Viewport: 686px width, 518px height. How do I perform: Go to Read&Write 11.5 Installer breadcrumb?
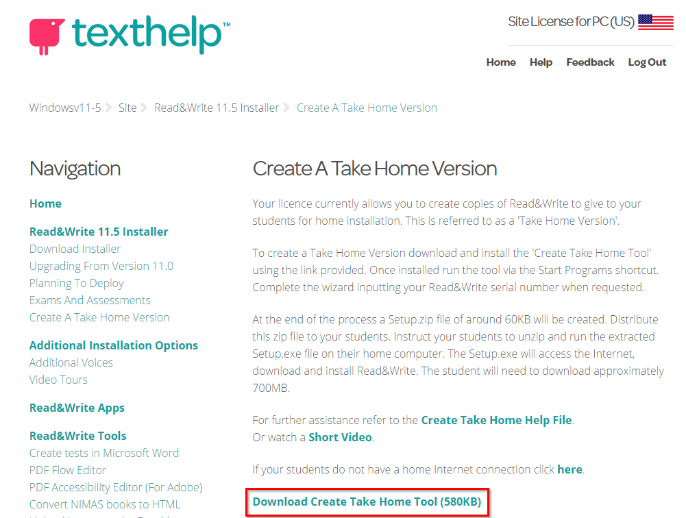[217, 108]
